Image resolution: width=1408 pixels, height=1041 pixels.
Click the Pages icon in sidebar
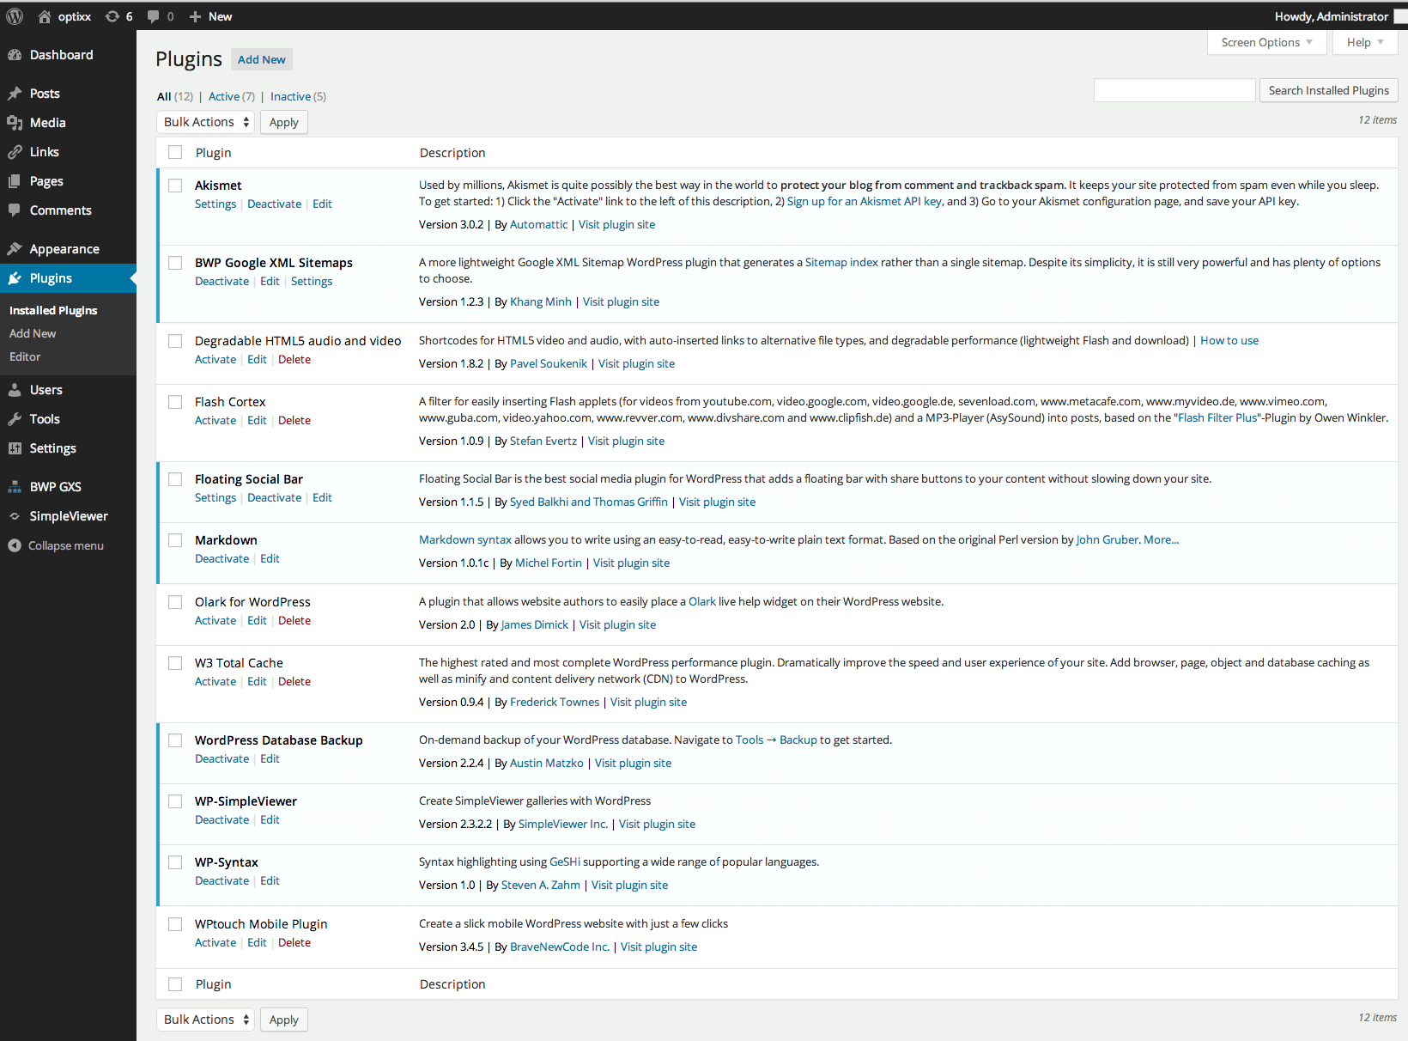pyautogui.click(x=15, y=181)
